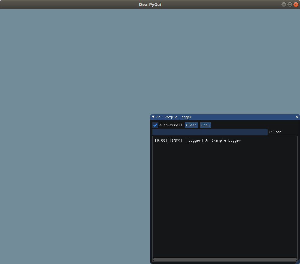Click inside the Filter text field
This screenshot has height=264, width=300.
pyautogui.click(x=210, y=132)
